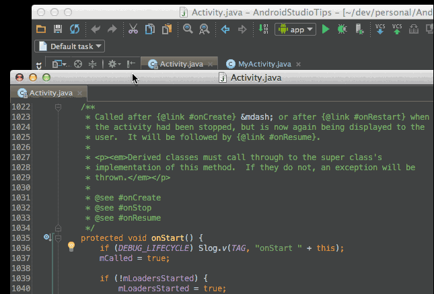Click the Find magnifier icon
434x294 pixels.
tap(188, 28)
